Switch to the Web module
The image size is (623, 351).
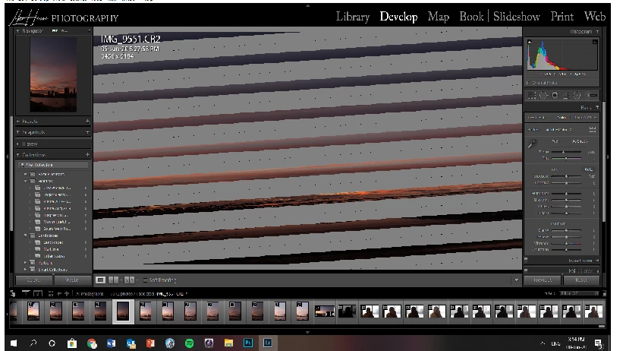594,16
